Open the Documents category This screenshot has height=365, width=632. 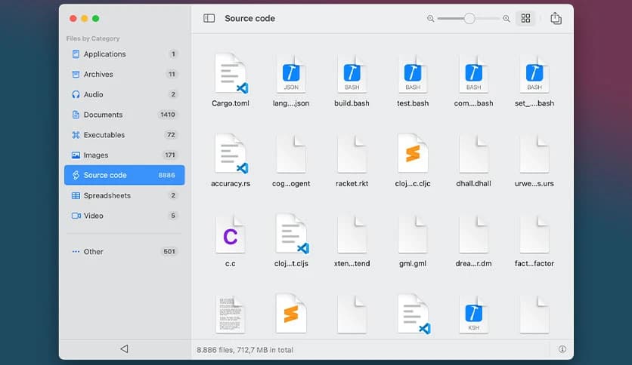point(124,115)
